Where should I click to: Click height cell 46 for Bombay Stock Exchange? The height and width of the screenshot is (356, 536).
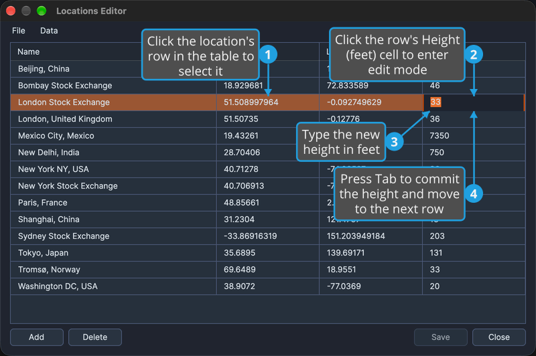474,86
